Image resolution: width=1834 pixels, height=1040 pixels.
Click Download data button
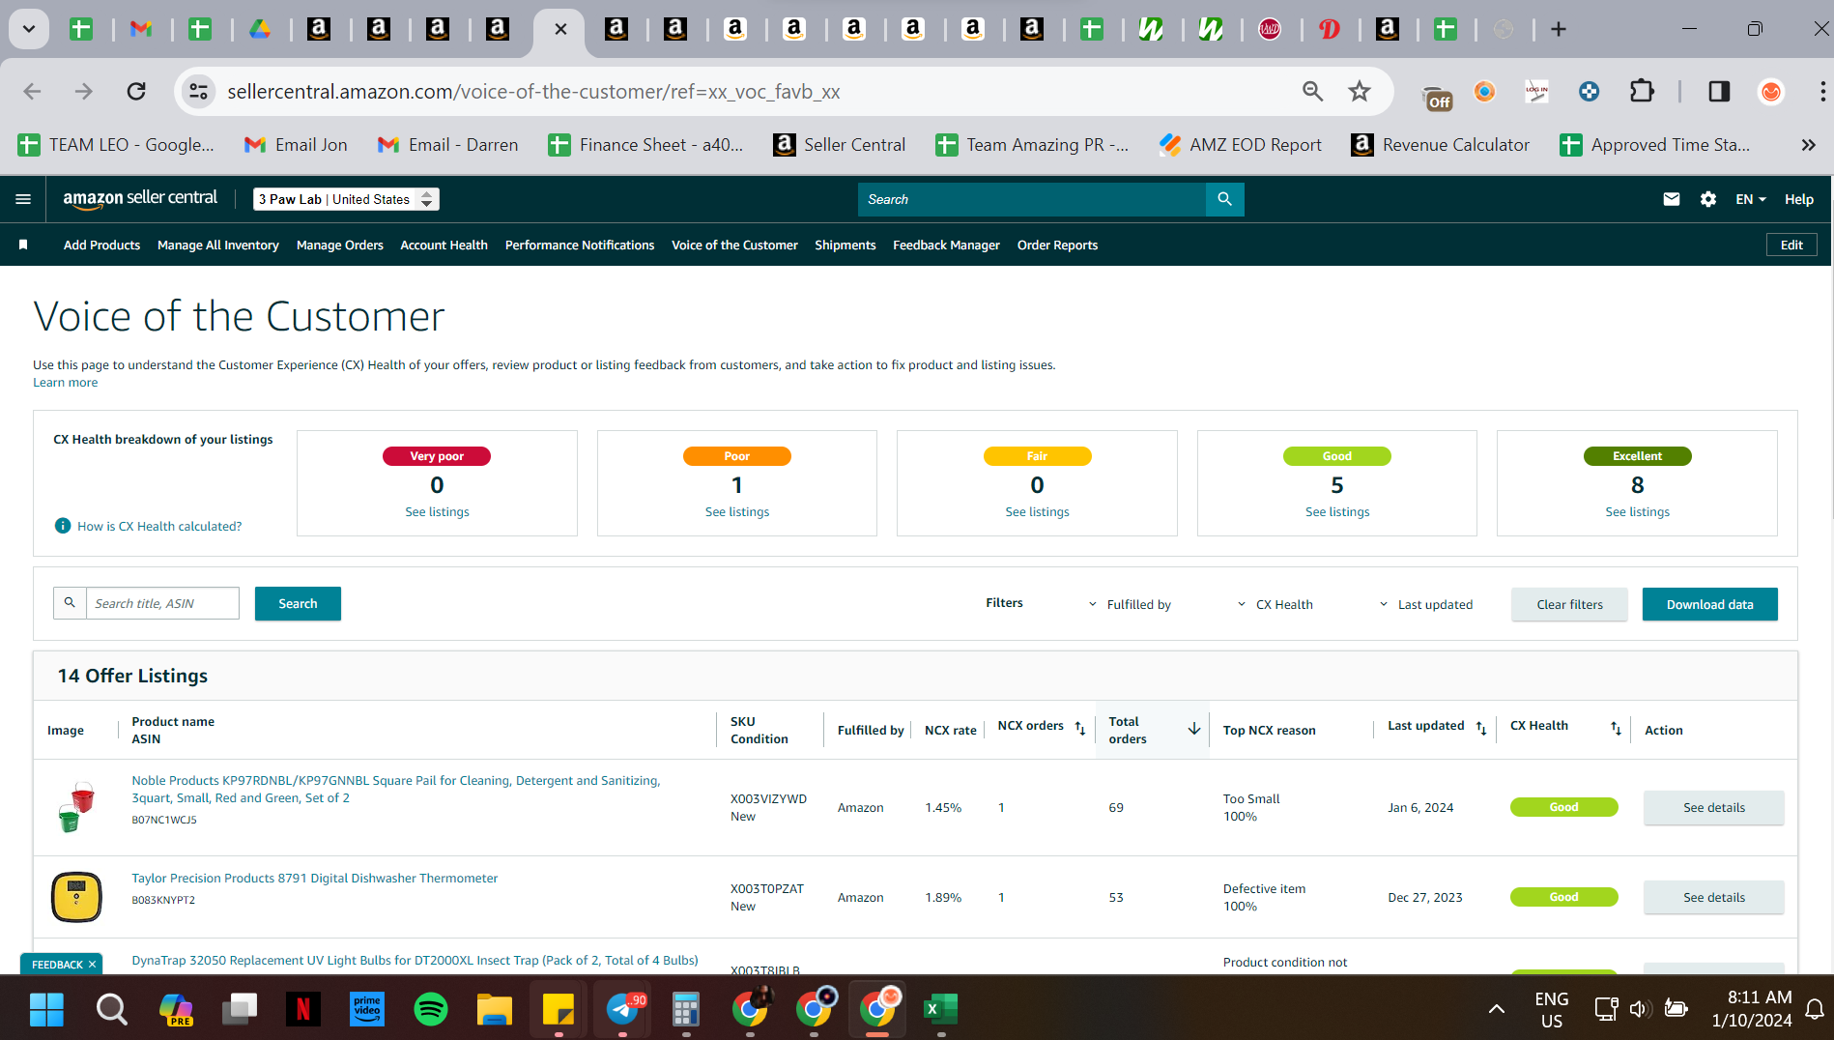1709,604
